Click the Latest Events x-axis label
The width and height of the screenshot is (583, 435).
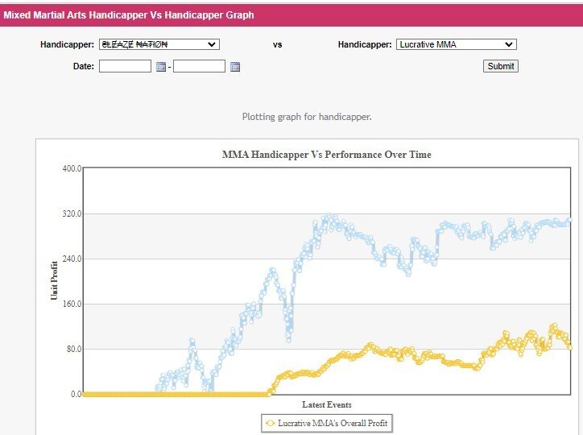[326, 404]
